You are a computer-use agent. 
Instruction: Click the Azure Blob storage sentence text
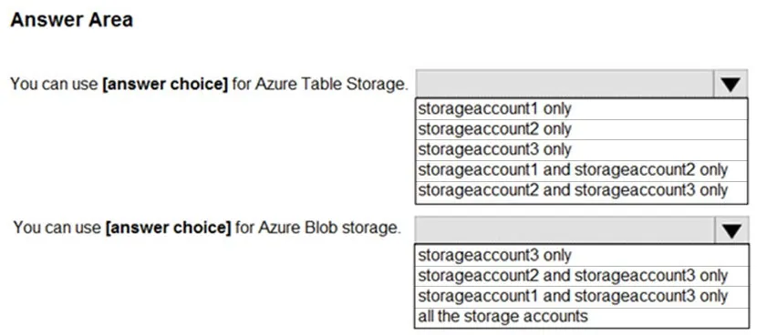point(206,228)
